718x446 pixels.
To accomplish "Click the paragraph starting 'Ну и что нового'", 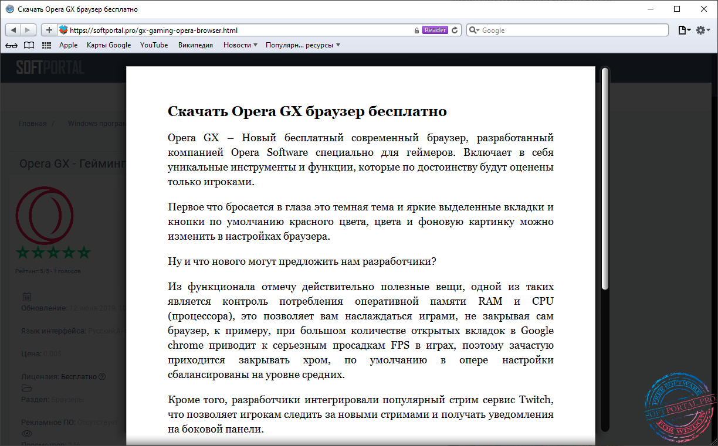I will [302, 261].
